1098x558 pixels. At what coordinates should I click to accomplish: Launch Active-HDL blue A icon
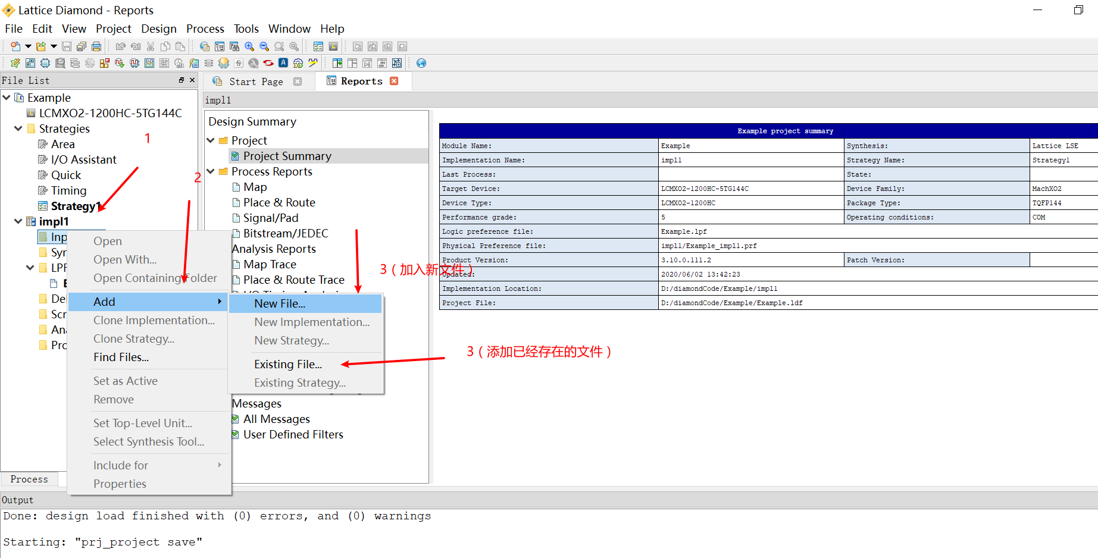283,63
